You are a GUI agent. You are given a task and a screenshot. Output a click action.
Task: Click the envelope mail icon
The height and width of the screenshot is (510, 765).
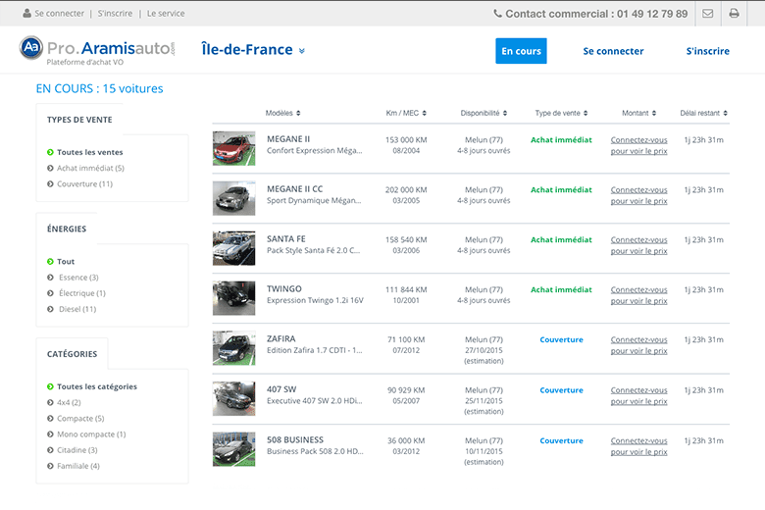(x=708, y=14)
